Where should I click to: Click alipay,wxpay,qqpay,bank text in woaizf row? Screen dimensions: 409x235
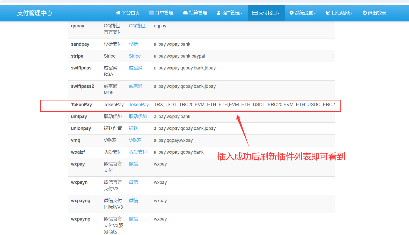(x=179, y=152)
